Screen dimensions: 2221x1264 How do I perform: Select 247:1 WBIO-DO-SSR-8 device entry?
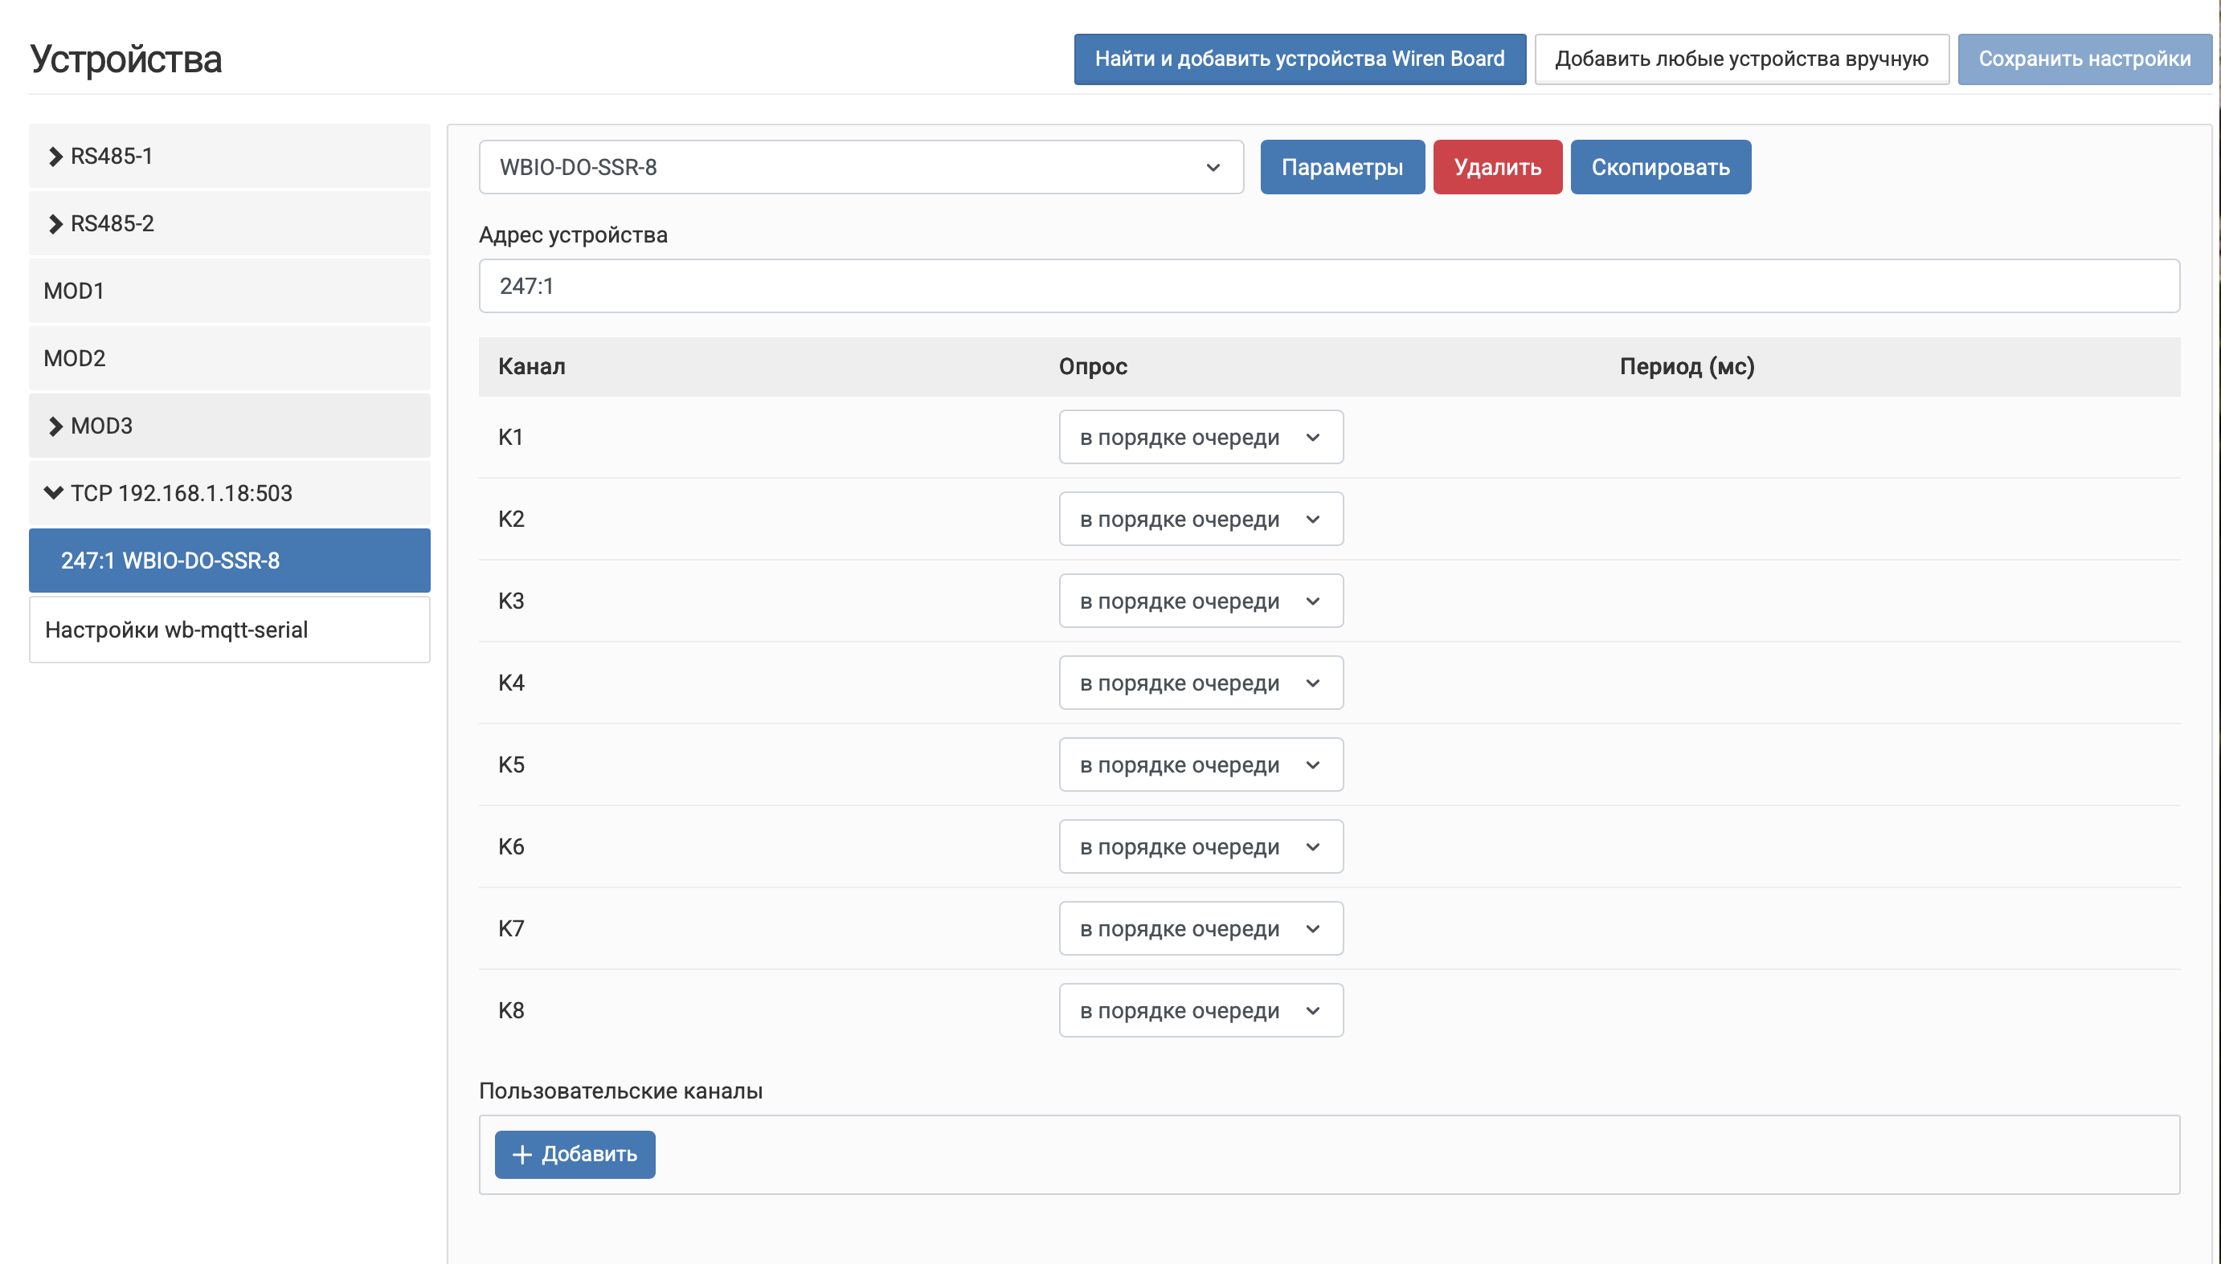pos(229,561)
